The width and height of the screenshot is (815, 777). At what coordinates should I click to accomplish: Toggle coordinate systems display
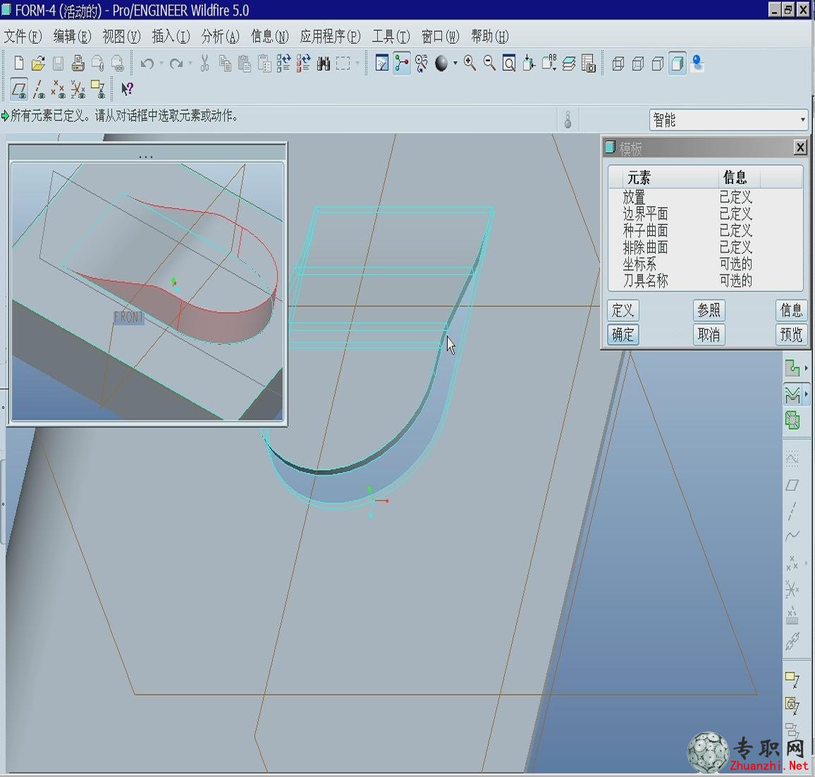(78, 89)
